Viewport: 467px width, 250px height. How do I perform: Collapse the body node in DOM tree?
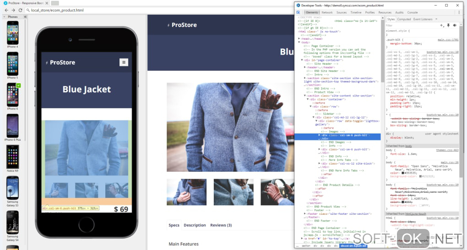(299, 42)
